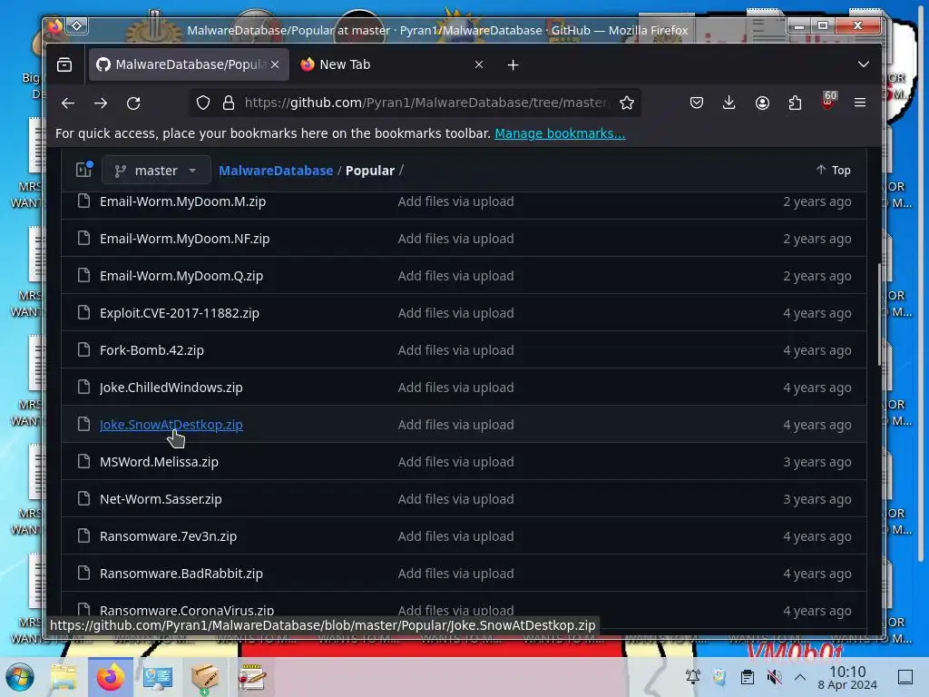This screenshot has width=929, height=697.
Task: Open MSWord.Melissa.zip file
Action: pyautogui.click(x=159, y=462)
